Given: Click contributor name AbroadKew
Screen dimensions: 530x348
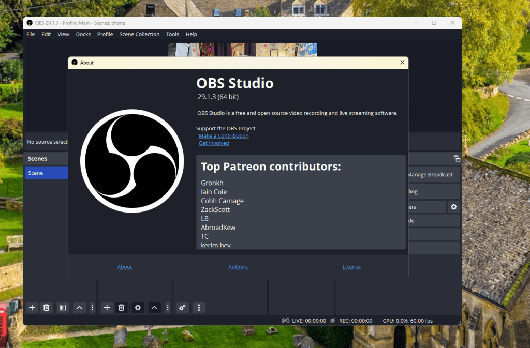Looking at the screenshot, I should (x=218, y=228).
